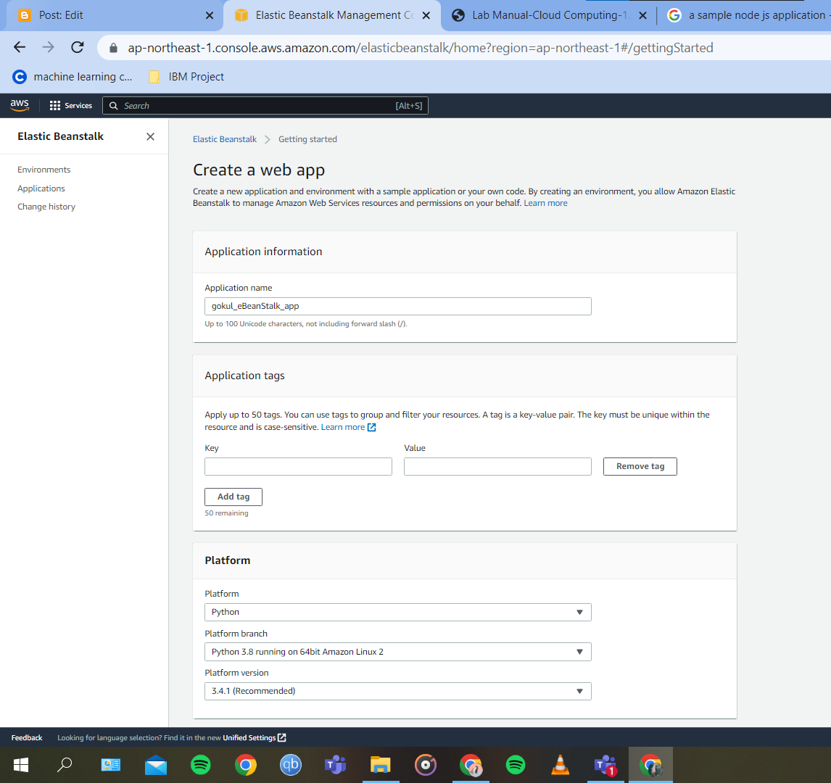The image size is (831, 783).
Task: Click the 'Create a web app' heading
Action: point(259,170)
